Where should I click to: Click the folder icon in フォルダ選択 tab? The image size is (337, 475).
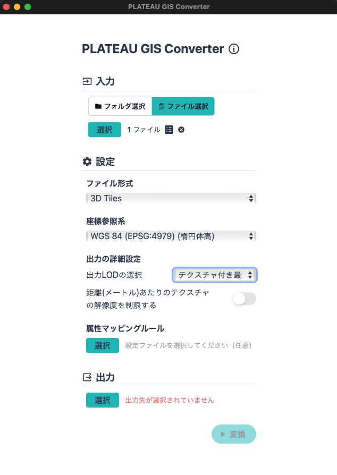[x=98, y=106]
